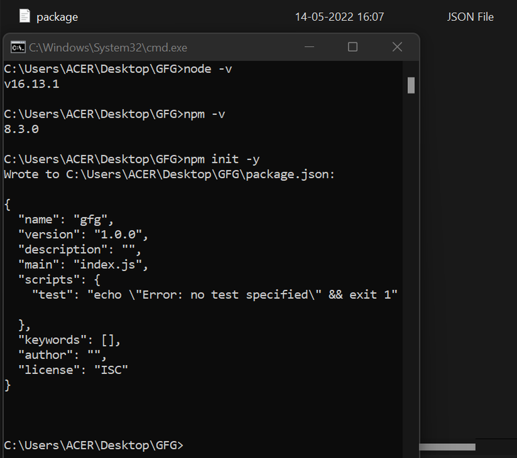Click the "license": "ISC" line

click(x=73, y=370)
